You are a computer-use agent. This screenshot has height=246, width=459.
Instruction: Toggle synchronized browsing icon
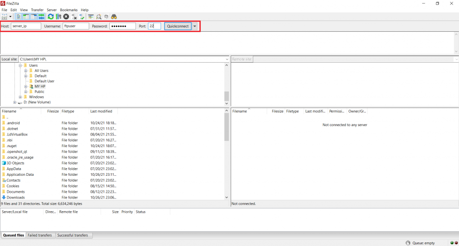click(106, 17)
